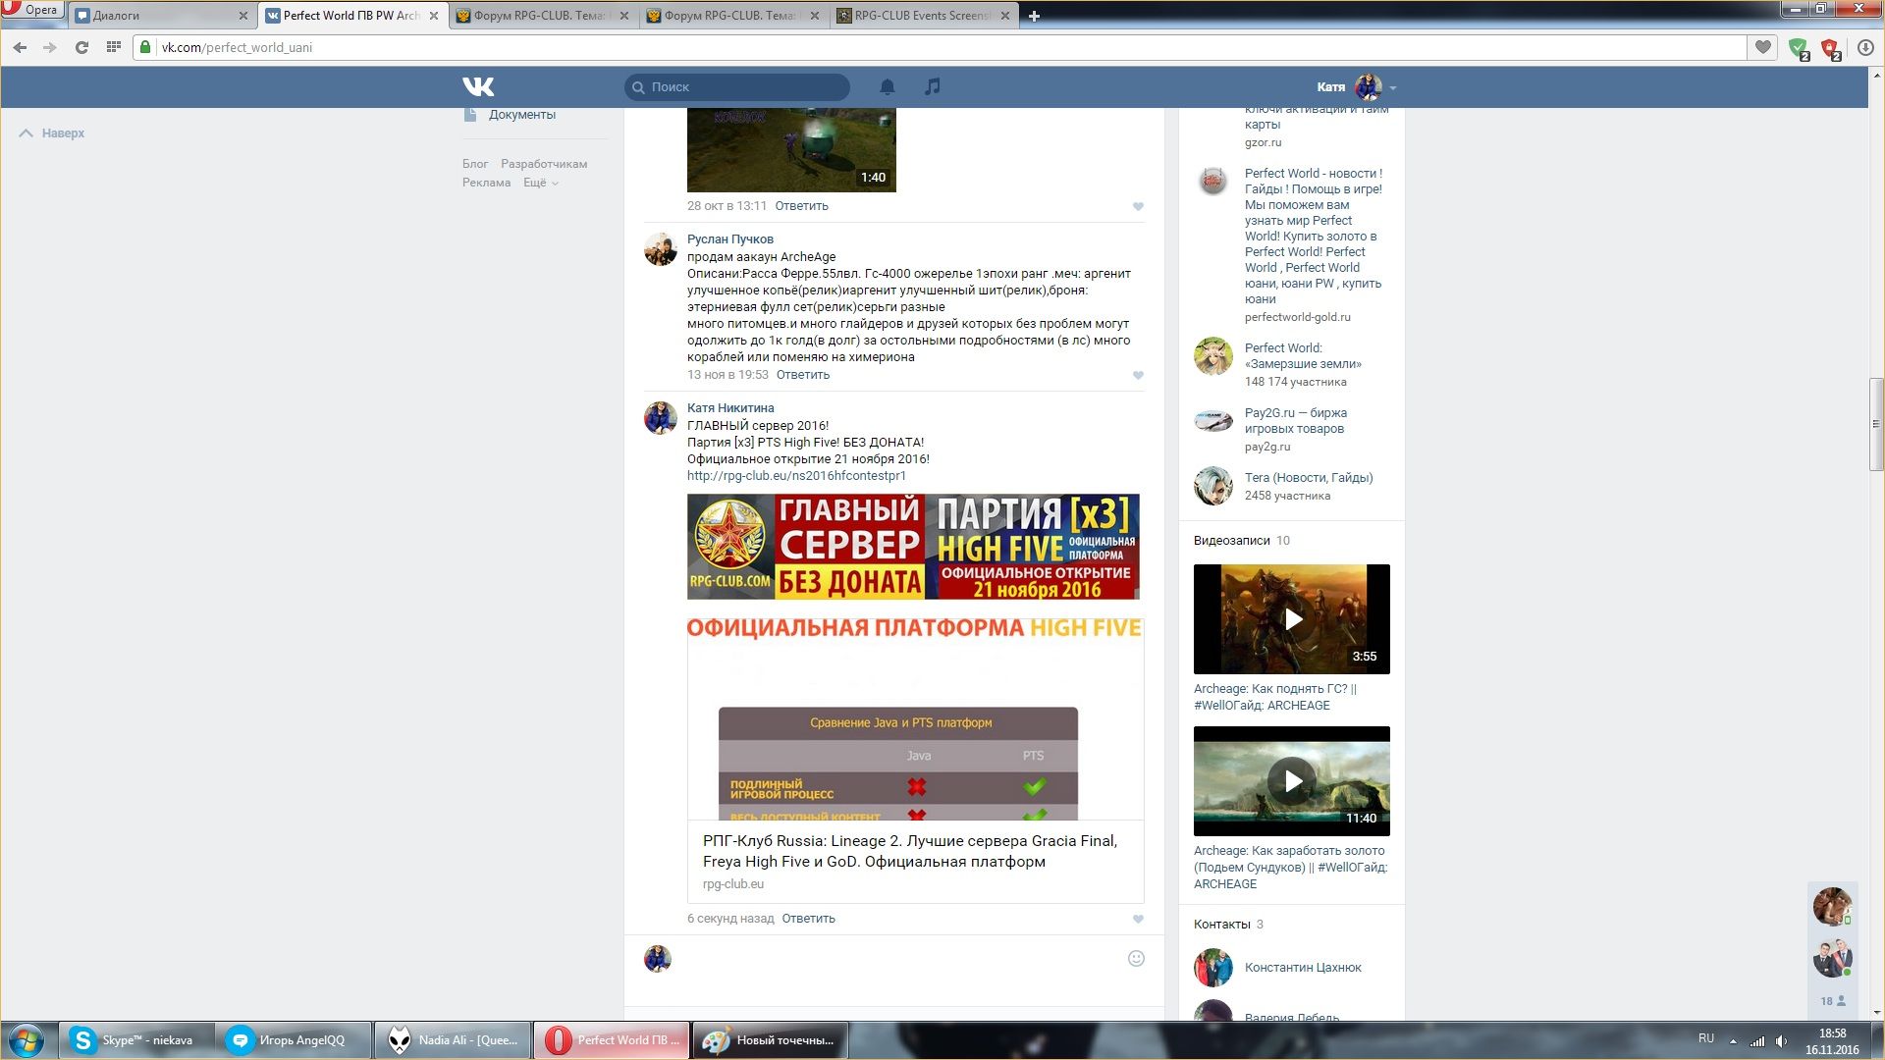Switch to second Форум RPG-CLUB tab
1885x1060 pixels.
coord(734,15)
